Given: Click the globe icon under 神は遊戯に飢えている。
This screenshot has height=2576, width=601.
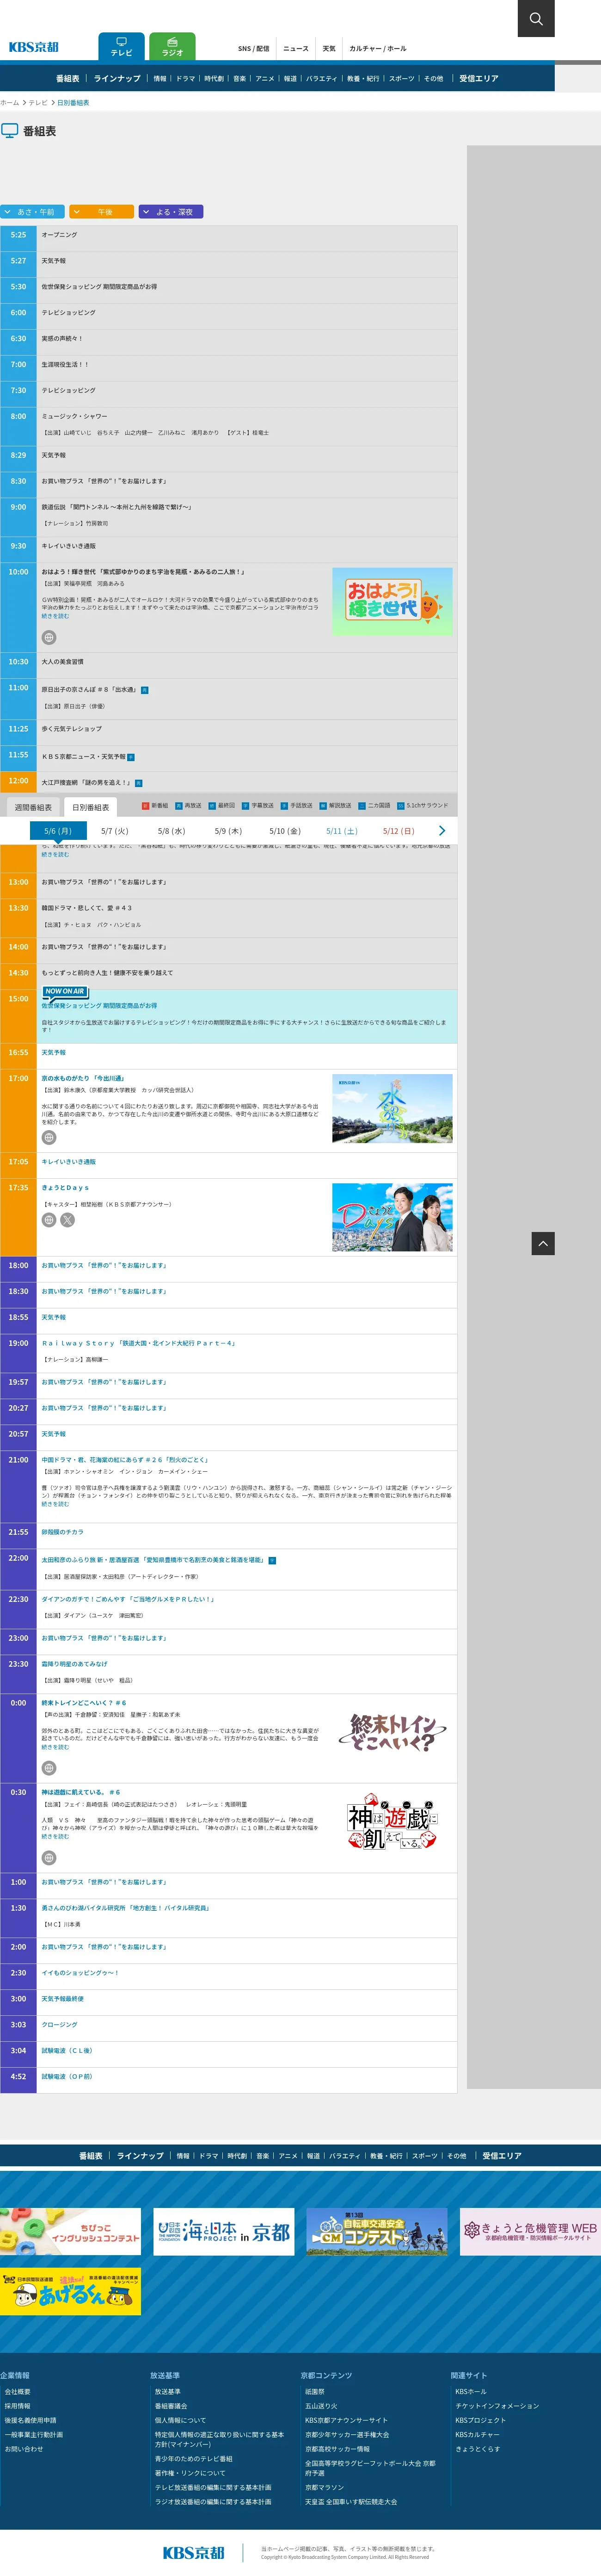Looking at the screenshot, I should (49, 1858).
